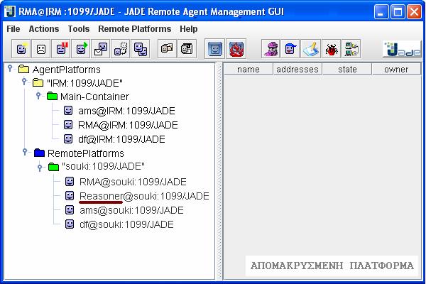Collapse the "souki:1099/JADE" node
The width and height of the screenshot is (426, 284).
[x=40, y=168]
